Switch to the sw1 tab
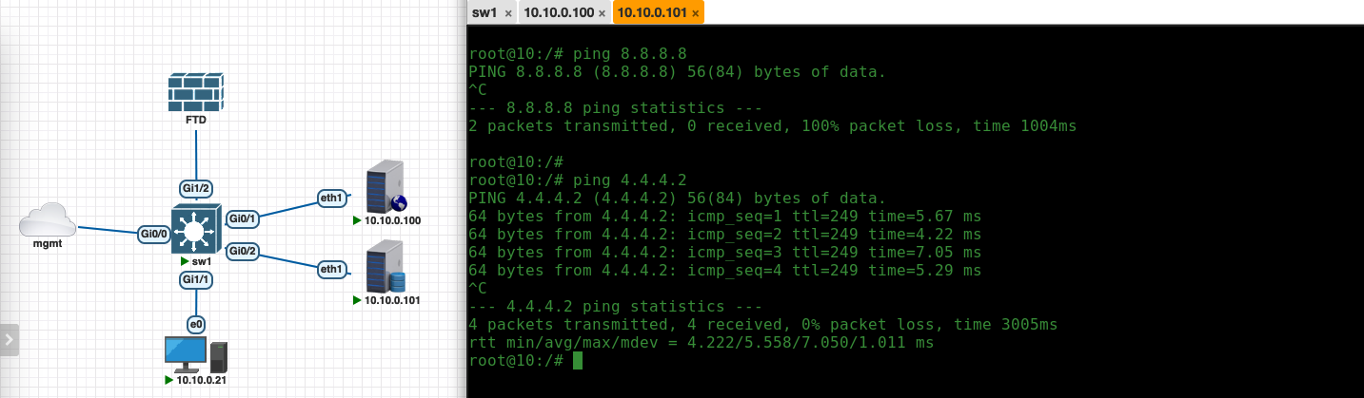The height and width of the screenshot is (398, 1364). pos(484,12)
